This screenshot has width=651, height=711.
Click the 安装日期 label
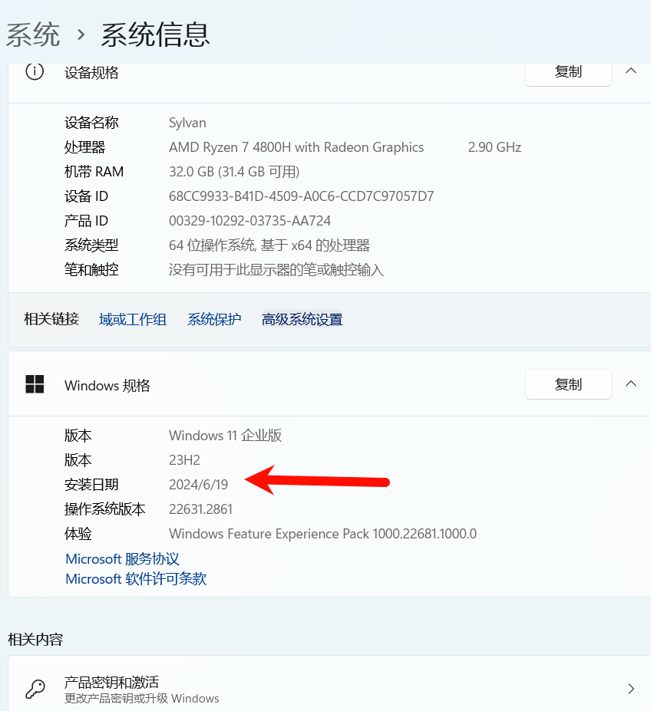pos(91,484)
